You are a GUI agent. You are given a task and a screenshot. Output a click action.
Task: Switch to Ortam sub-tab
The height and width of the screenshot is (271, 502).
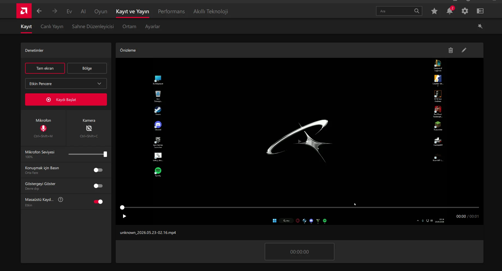point(129,26)
